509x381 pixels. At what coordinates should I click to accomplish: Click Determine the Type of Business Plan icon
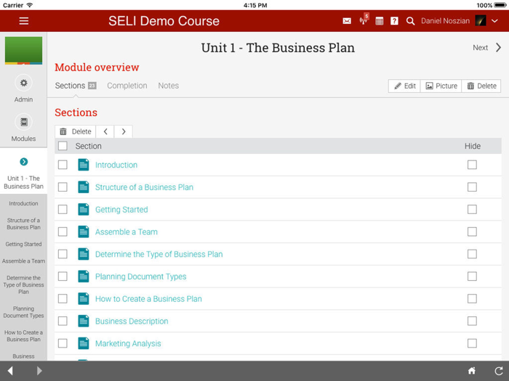pyautogui.click(x=84, y=254)
